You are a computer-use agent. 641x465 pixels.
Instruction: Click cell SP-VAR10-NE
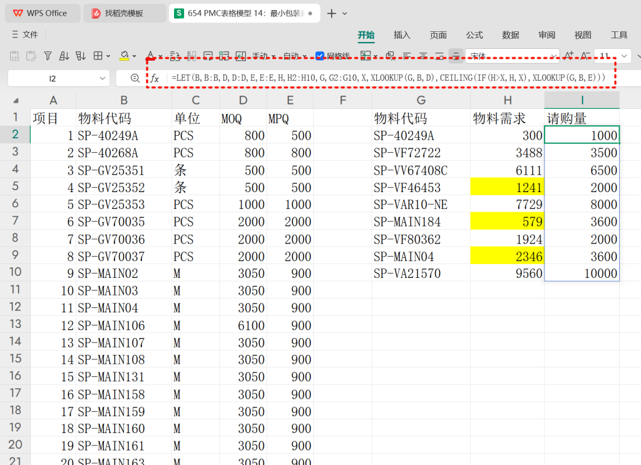(x=421, y=204)
